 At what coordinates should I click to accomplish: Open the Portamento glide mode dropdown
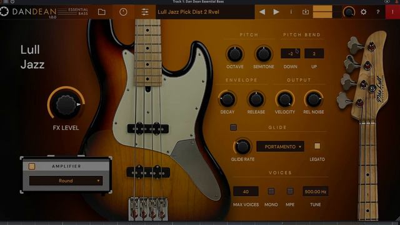pyautogui.click(x=280, y=147)
